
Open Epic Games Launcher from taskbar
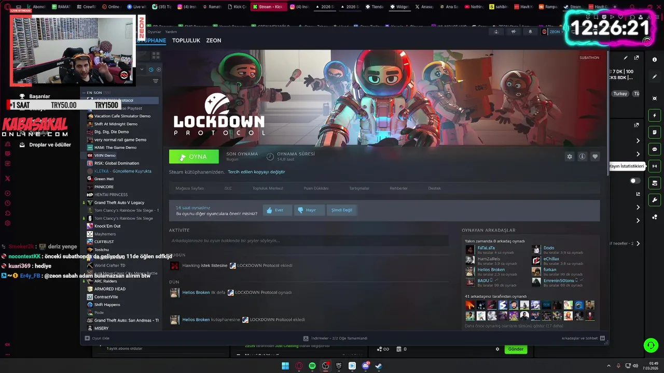tap(339, 366)
